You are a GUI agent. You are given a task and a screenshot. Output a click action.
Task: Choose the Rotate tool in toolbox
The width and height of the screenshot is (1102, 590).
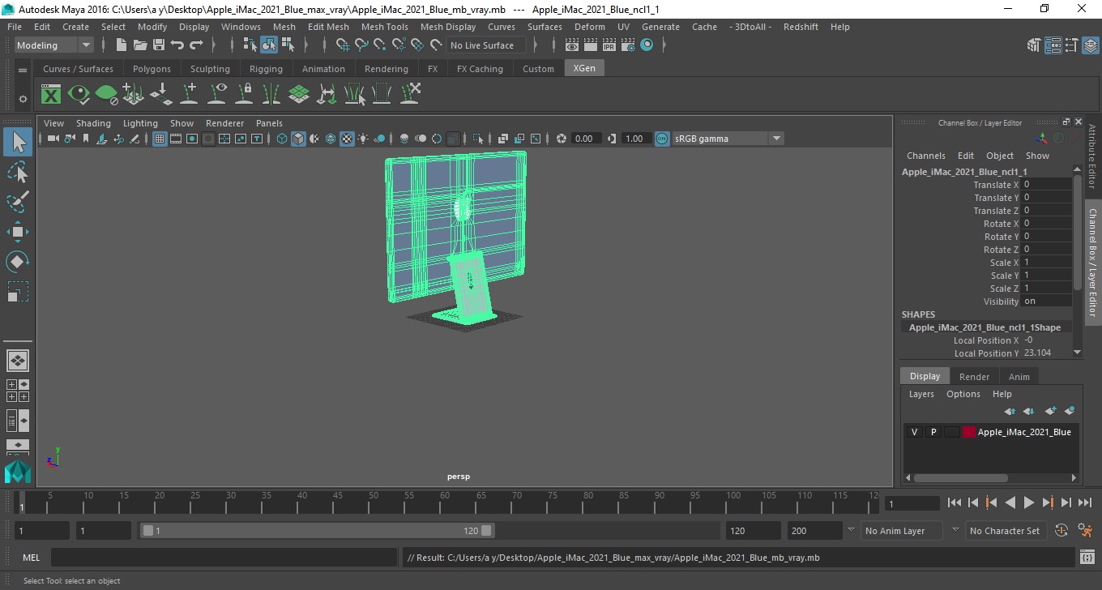[x=18, y=262]
